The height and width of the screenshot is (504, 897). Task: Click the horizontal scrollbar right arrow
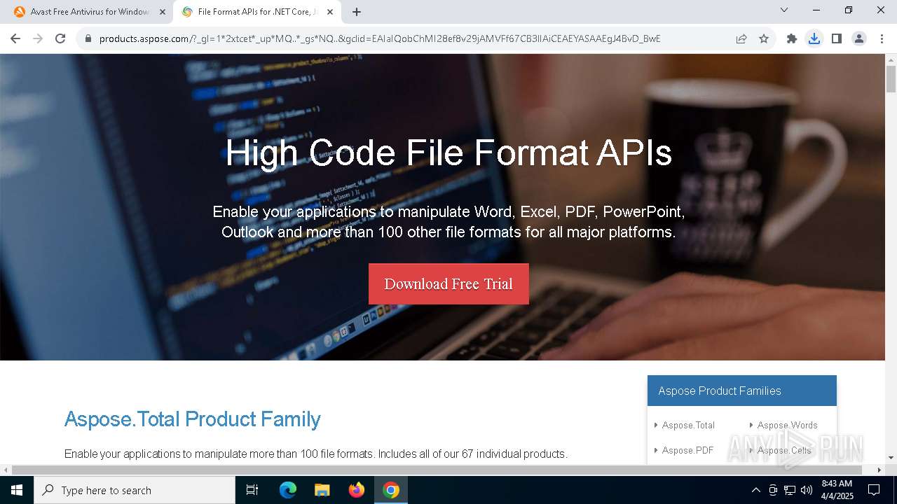tap(880, 470)
